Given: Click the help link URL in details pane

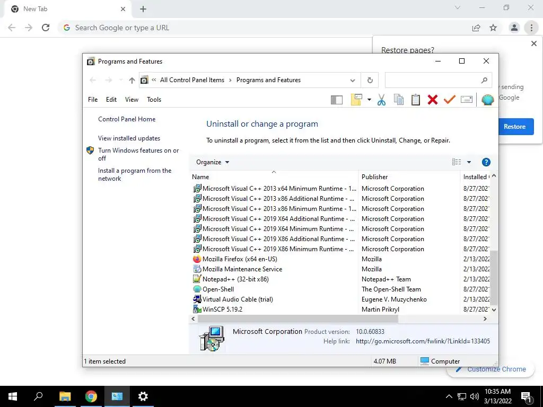Looking at the screenshot, I should 423,341.
